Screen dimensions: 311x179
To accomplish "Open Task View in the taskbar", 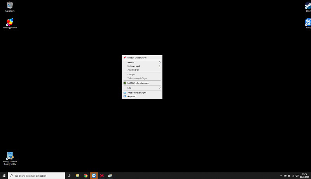I will (x=69, y=176).
